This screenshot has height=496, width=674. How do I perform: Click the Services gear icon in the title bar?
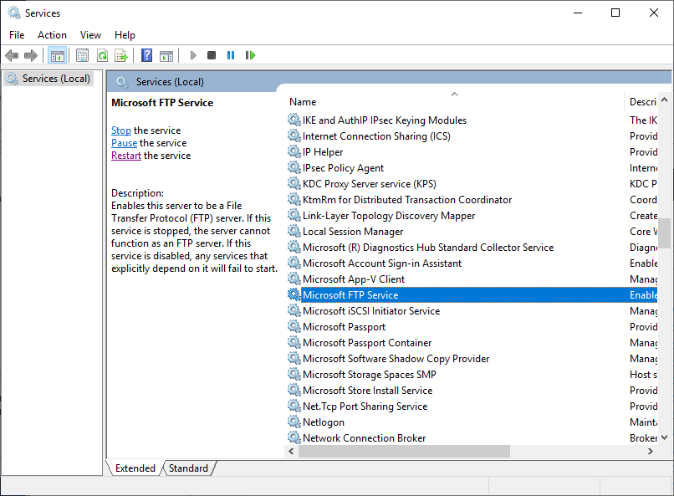[x=14, y=13]
